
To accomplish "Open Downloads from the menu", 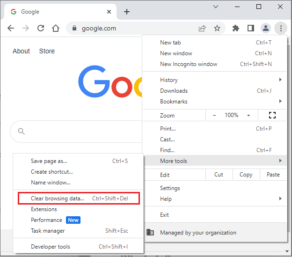I will (214, 91).
